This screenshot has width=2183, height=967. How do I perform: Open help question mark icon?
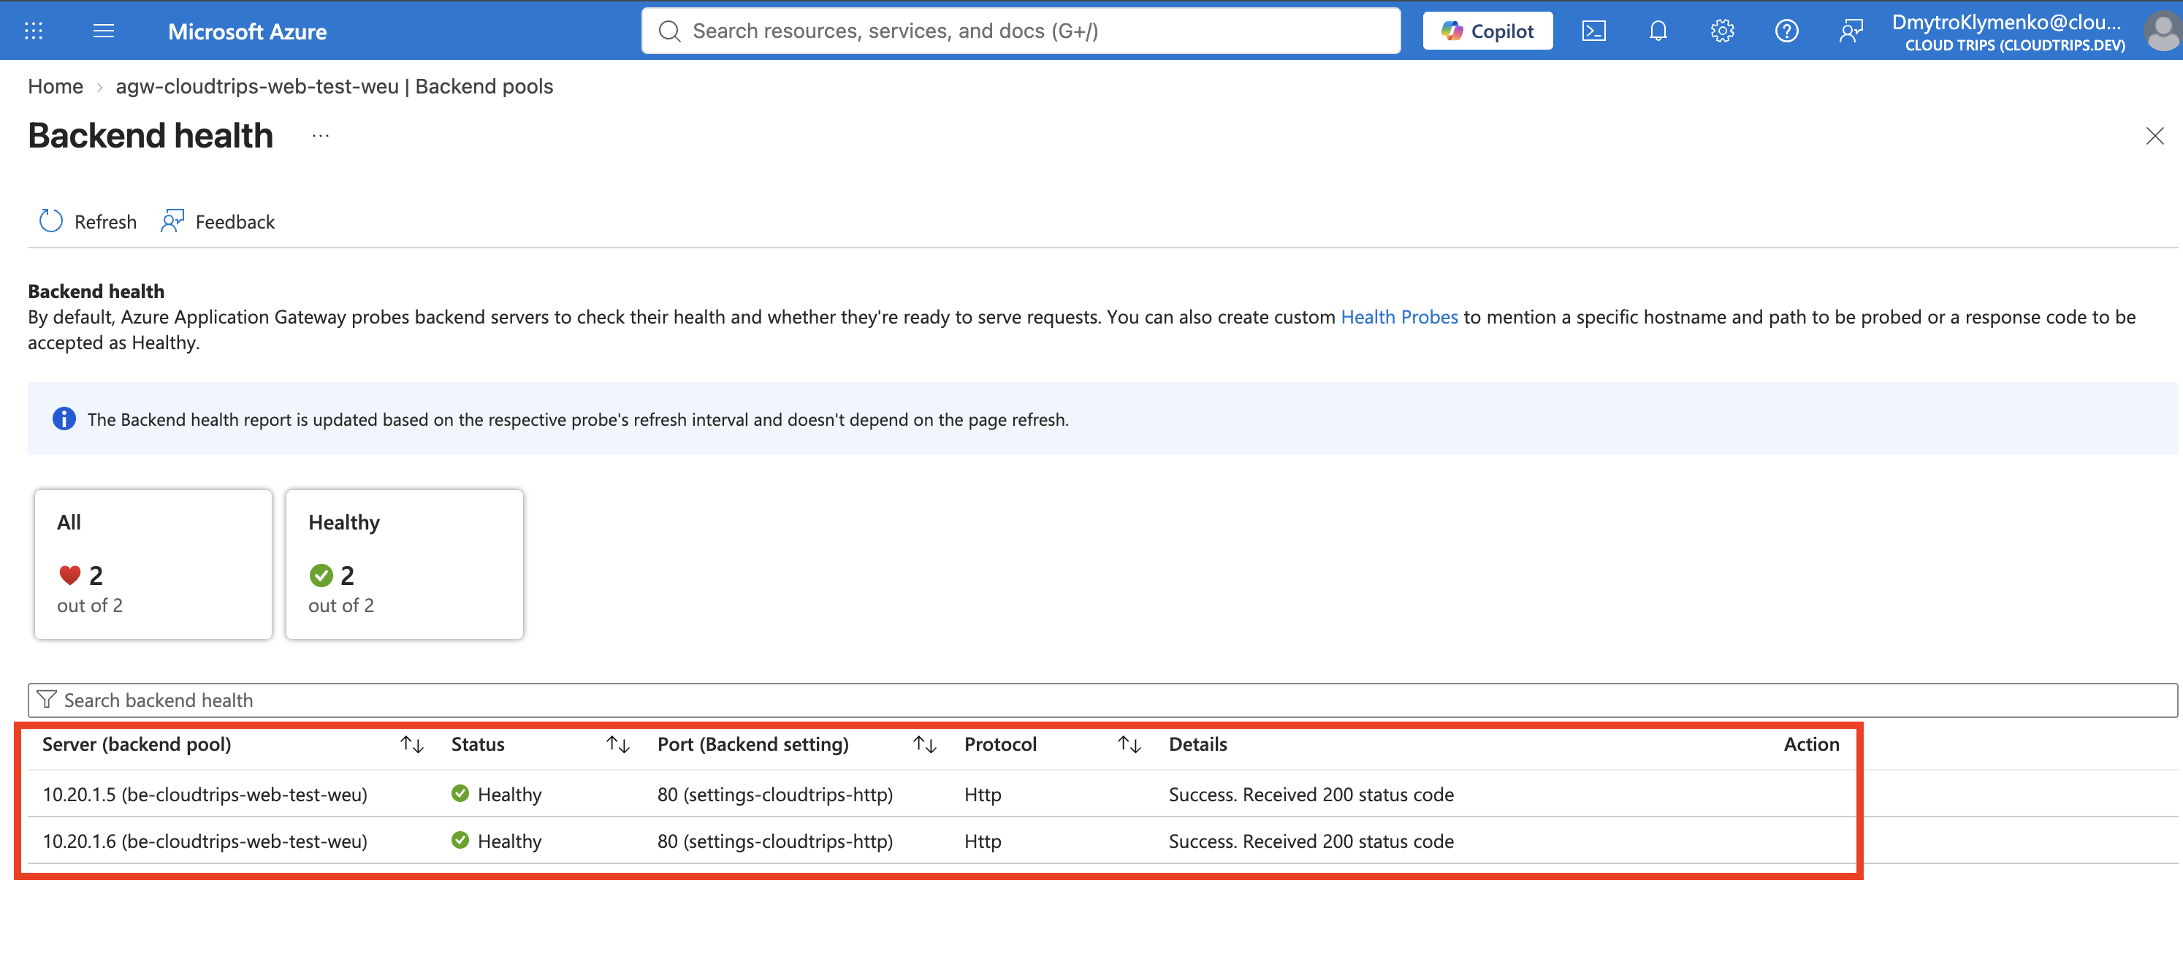1786,31
